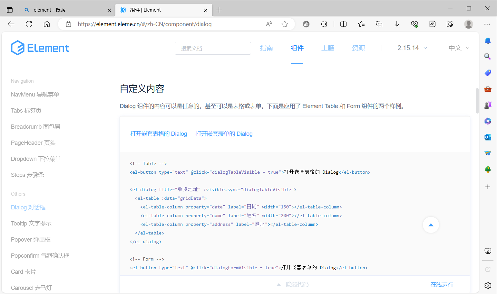Toggle split screen view
Screen dimensions: 497x294
pos(343,24)
